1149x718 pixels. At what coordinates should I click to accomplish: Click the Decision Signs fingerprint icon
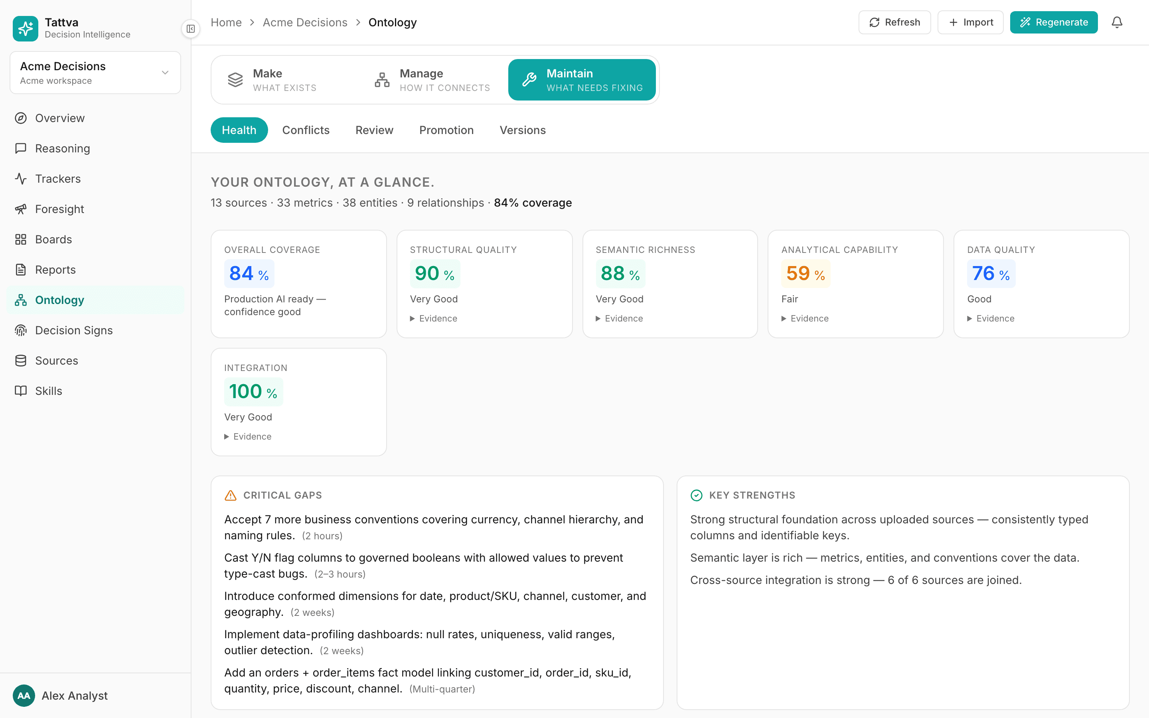tap(21, 331)
